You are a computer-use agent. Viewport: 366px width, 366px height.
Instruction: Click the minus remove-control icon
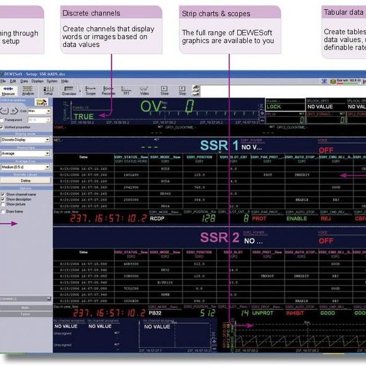(x=4, y=111)
